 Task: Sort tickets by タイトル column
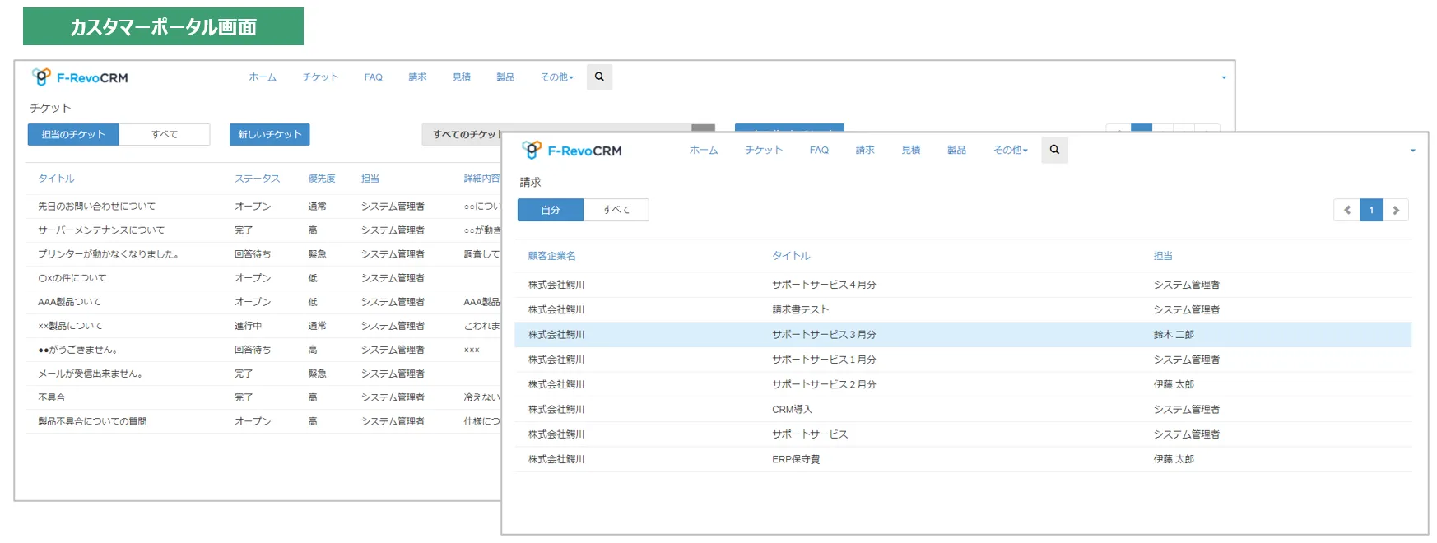pyautogui.click(x=56, y=179)
